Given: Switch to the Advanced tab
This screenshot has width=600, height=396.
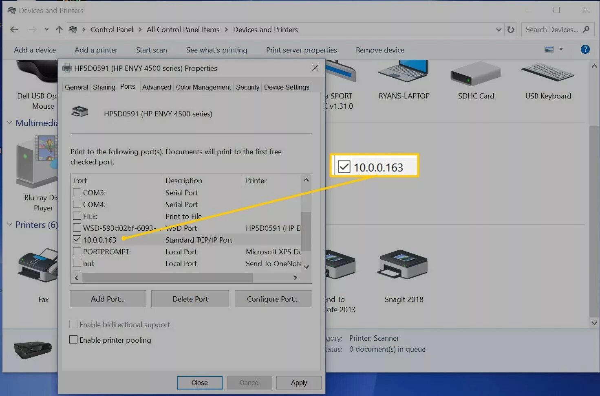Looking at the screenshot, I should click(x=157, y=87).
